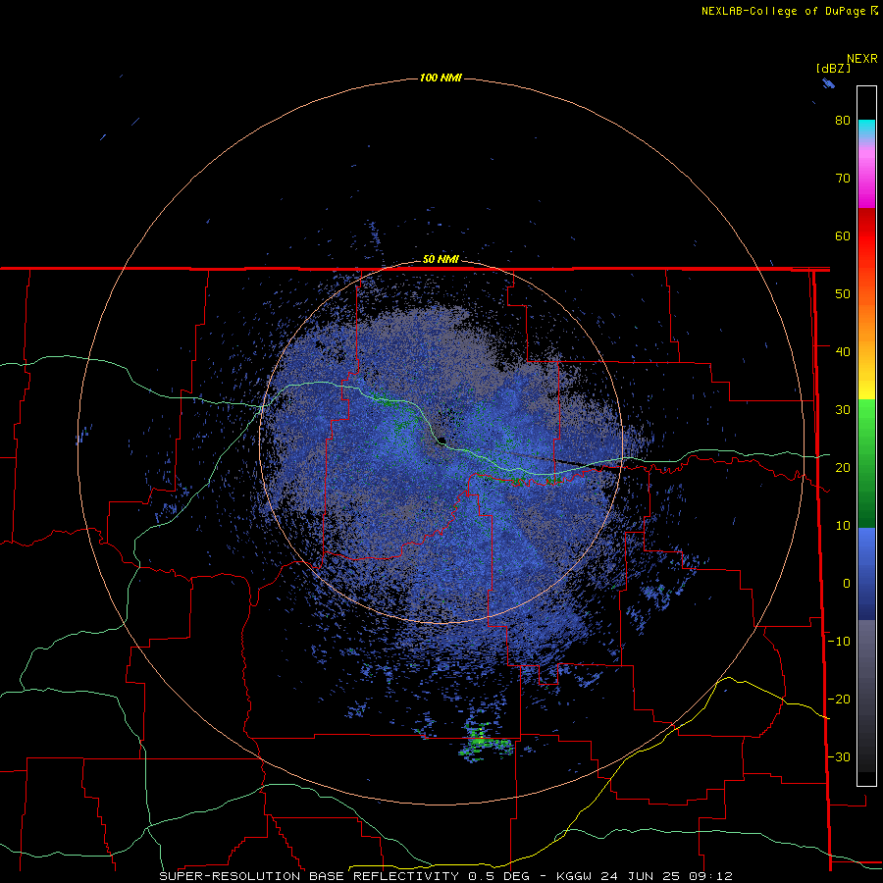Image resolution: width=883 pixels, height=883 pixels.
Task: Click the 80 dBZ scale value
Action: click(x=843, y=121)
